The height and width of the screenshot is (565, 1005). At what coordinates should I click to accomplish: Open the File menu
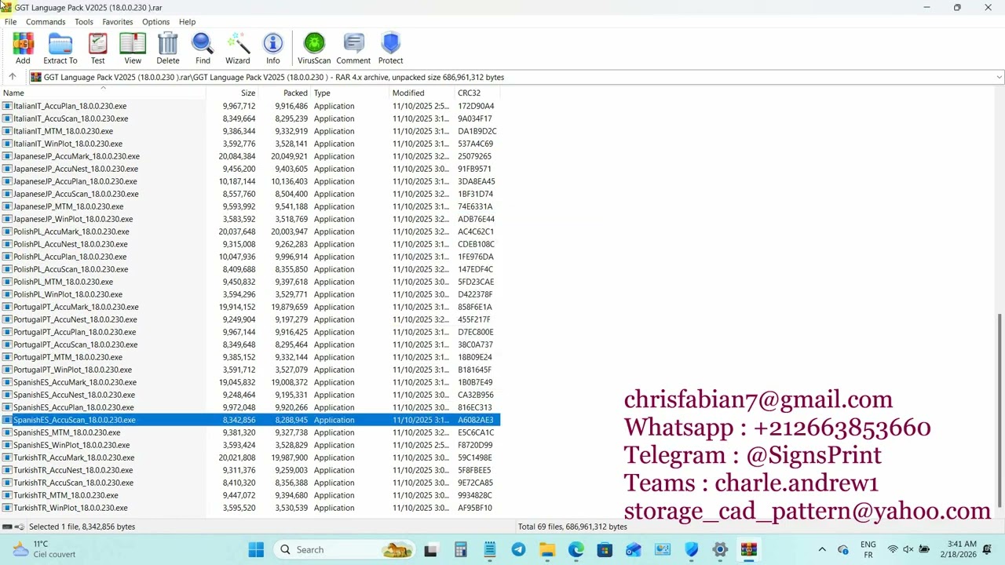click(10, 22)
